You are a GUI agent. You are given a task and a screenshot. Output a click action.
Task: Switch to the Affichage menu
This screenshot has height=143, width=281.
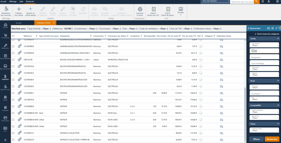(13, 1)
